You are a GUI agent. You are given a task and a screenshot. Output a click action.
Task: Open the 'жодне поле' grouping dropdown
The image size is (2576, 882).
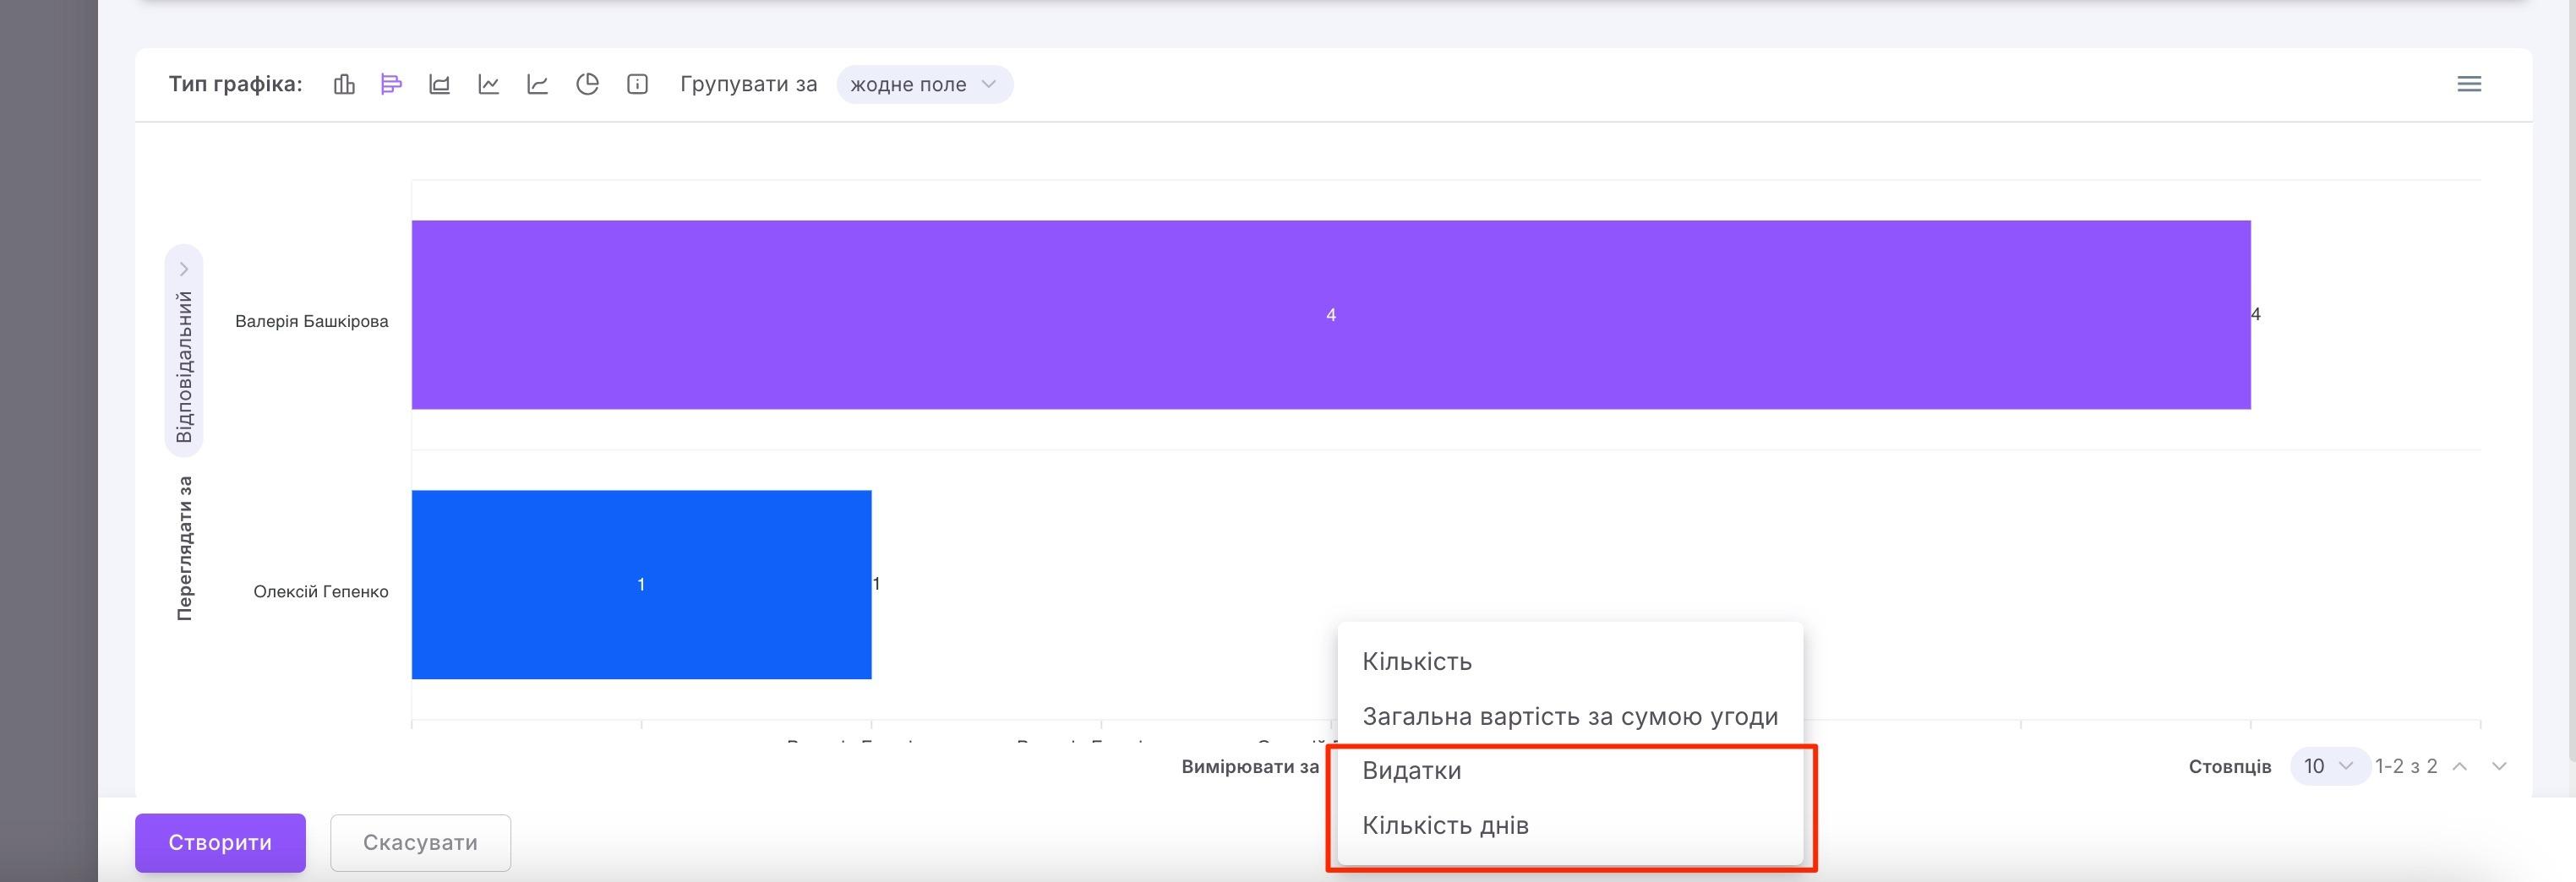924,84
